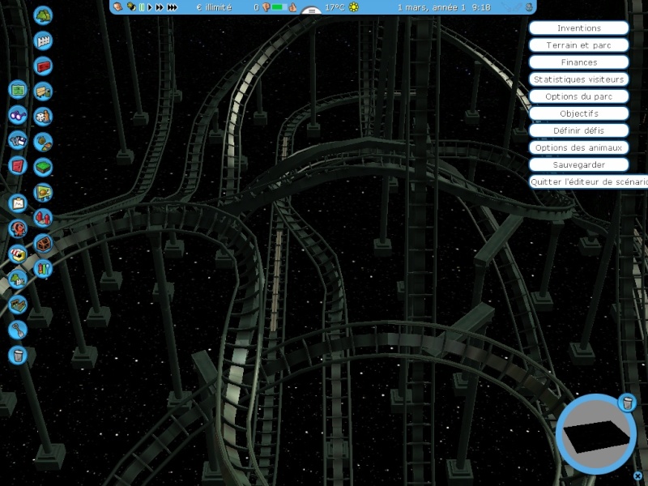Set game to fastest triple speed

click(172, 7)
